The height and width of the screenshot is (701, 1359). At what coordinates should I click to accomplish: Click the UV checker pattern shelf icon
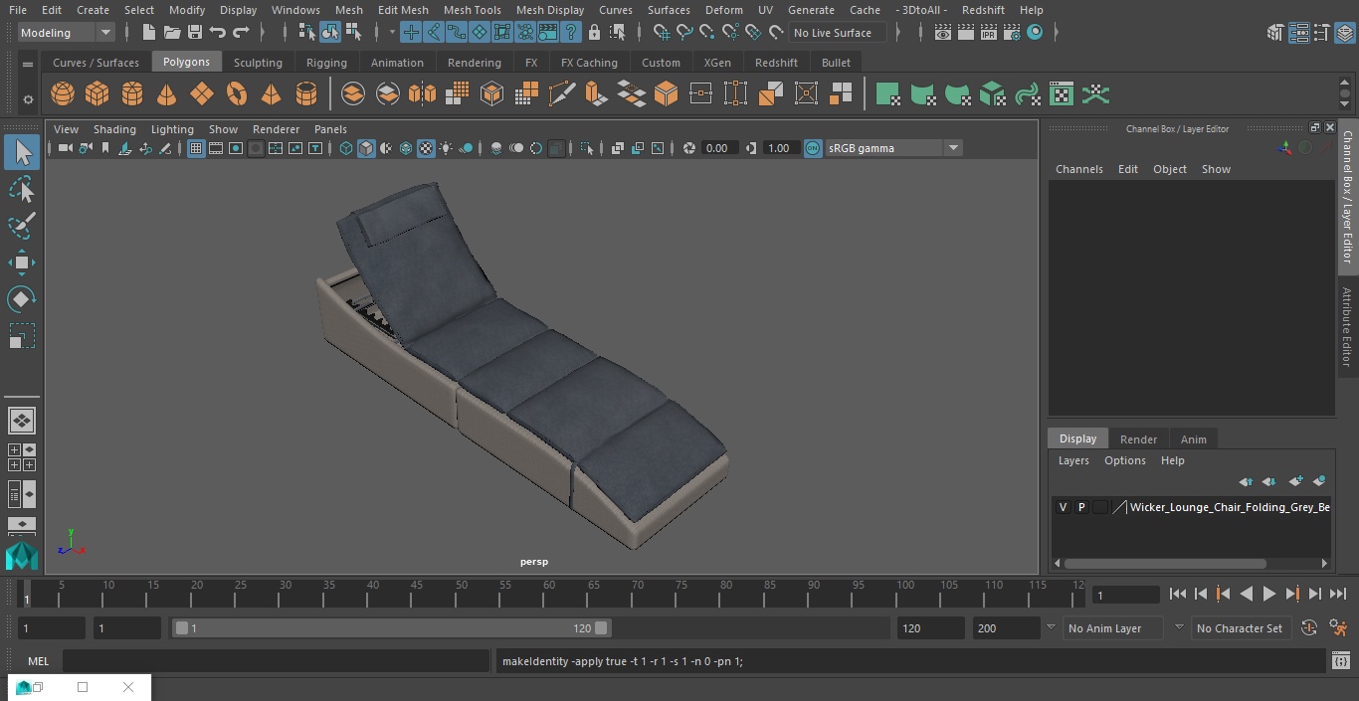tap(1062, 94)
